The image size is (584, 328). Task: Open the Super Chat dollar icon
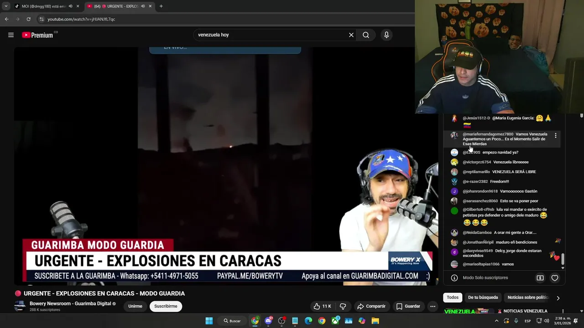click(x=540, y=278)
